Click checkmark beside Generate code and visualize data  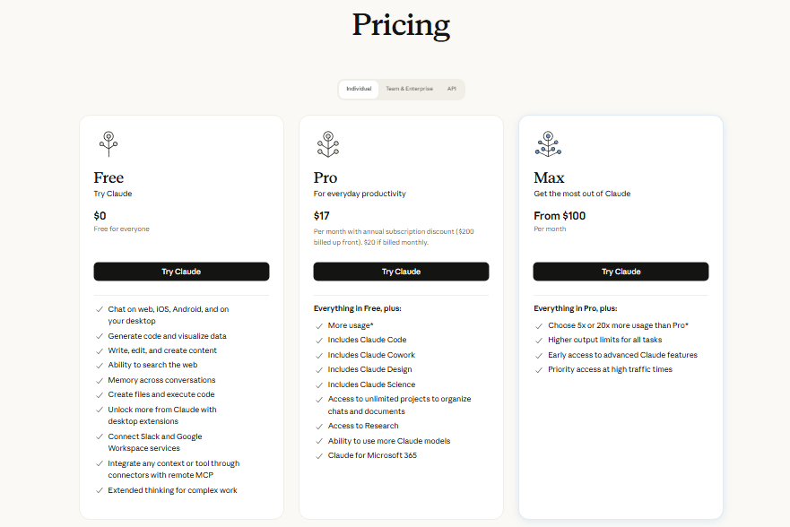coord(100,336)
